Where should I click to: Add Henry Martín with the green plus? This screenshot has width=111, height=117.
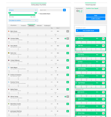point(68,46)
